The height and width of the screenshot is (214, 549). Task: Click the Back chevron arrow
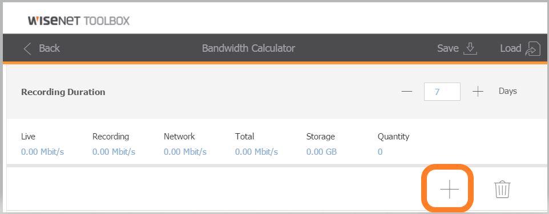[27, 48]
